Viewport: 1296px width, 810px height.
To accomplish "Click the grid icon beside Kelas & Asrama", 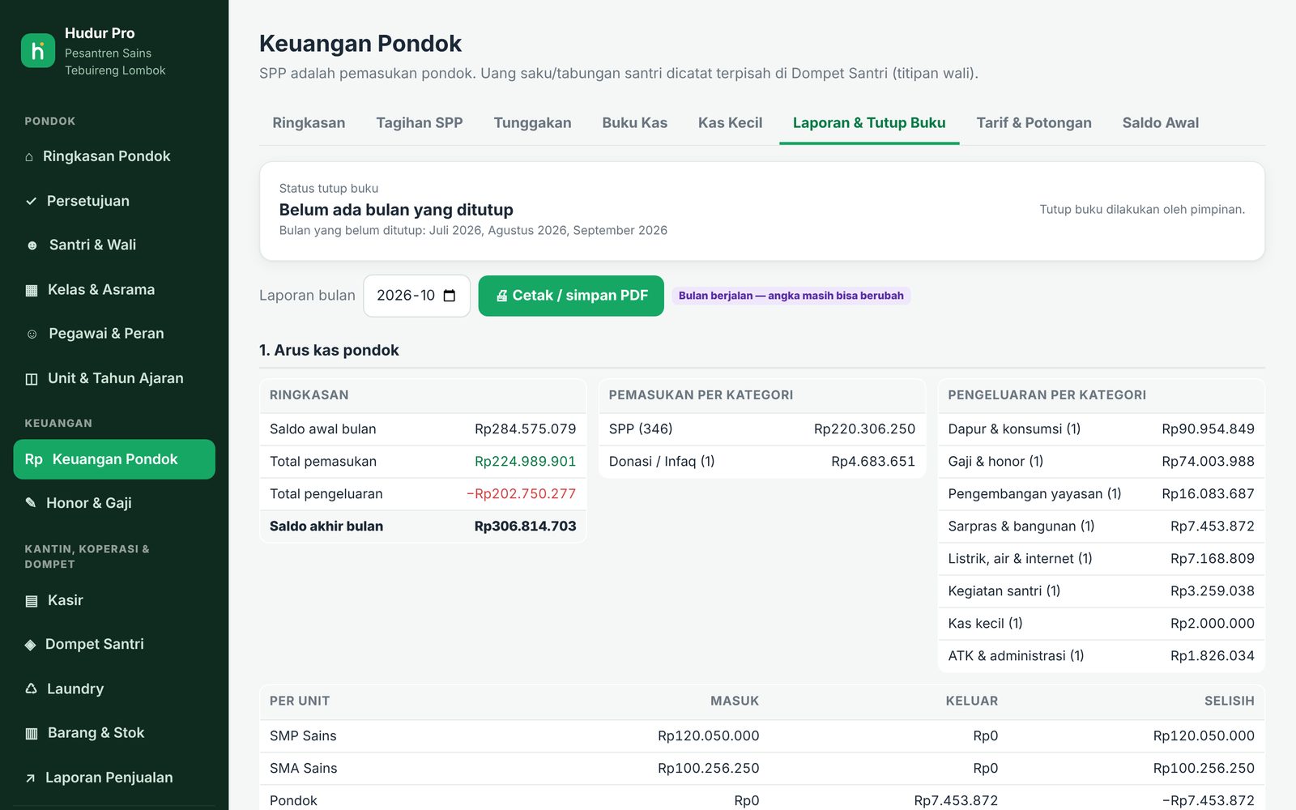I will click(x=32, y=290).
